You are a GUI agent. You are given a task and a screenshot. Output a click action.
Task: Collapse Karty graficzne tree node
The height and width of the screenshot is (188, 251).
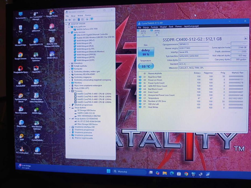point(69,27)
